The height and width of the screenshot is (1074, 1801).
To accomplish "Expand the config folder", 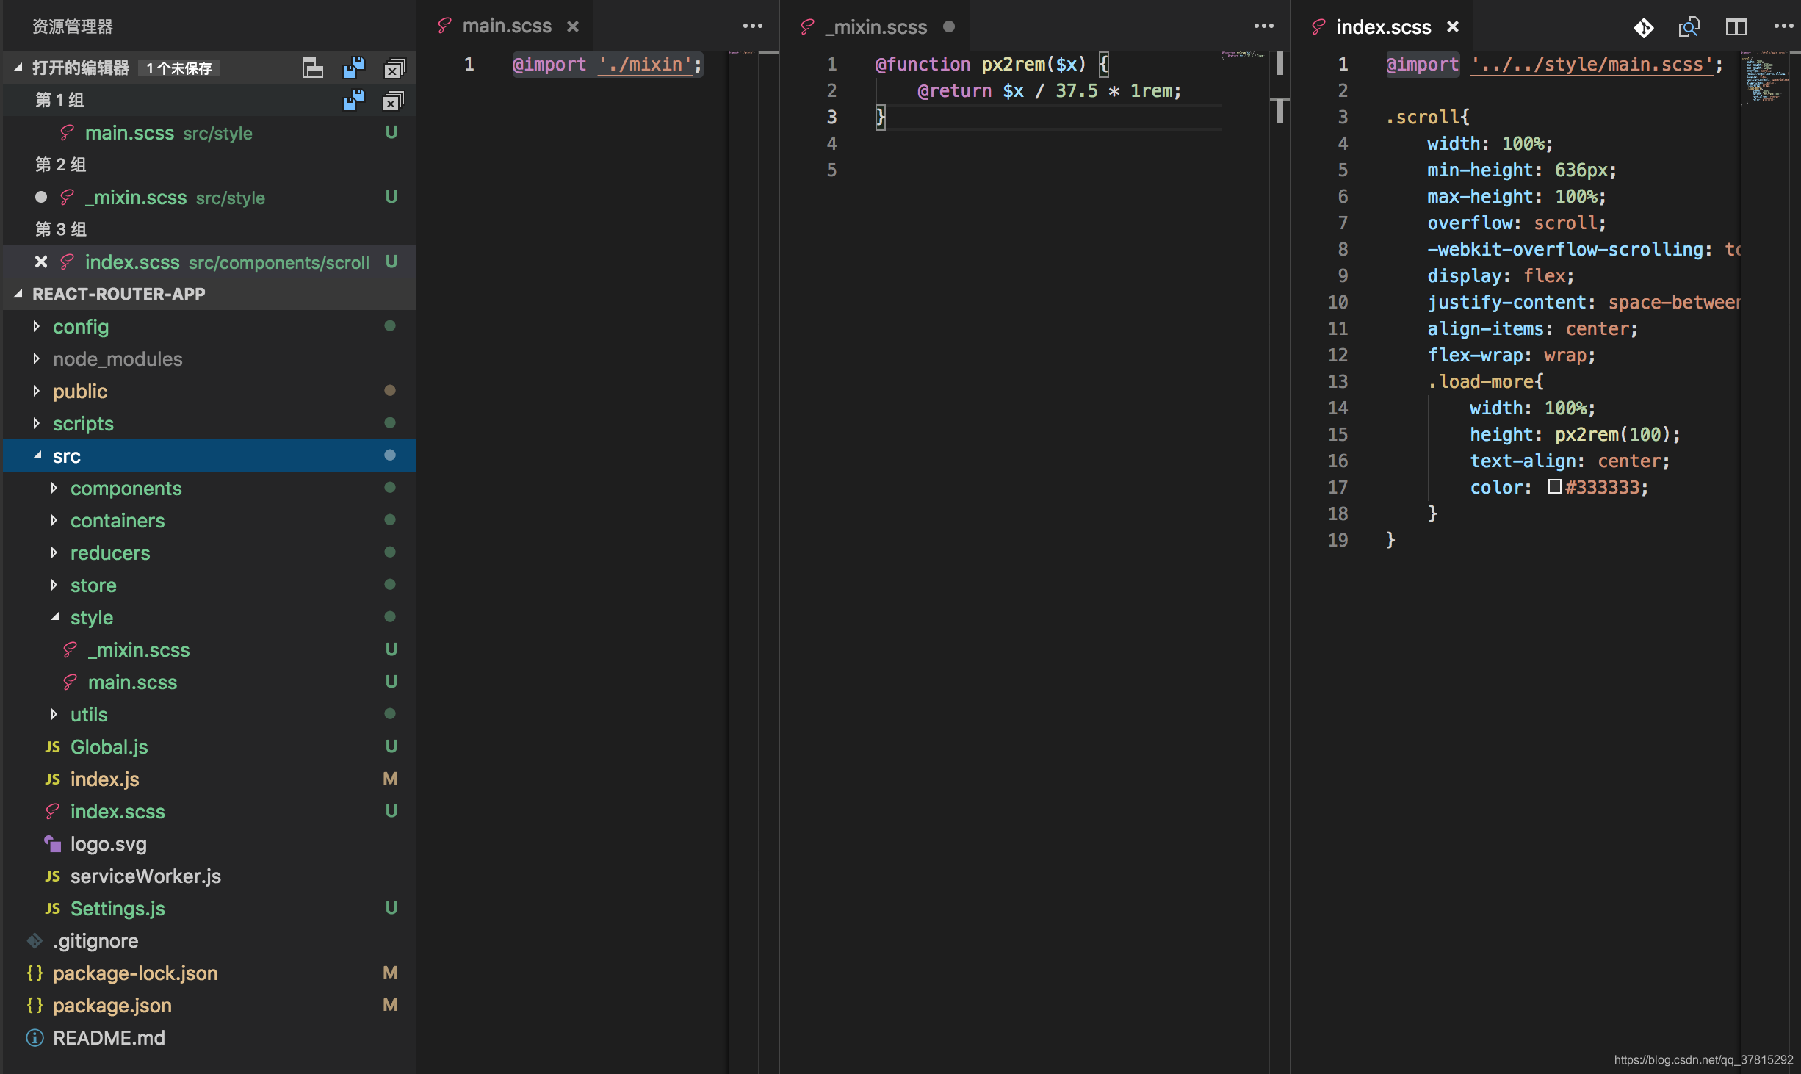I will [x=36, y=326].
